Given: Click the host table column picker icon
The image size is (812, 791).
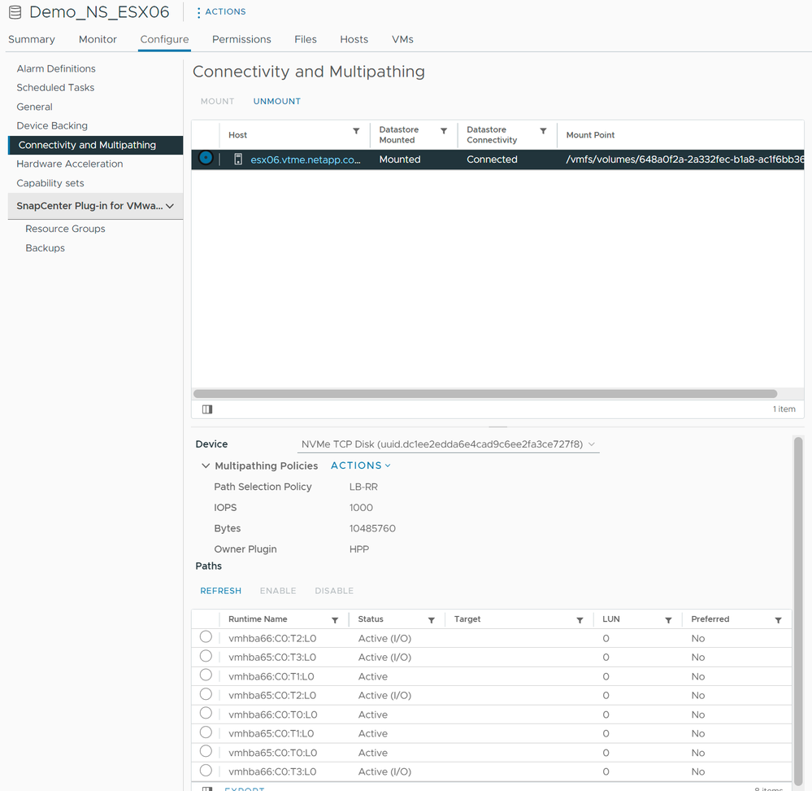Looking at the screenshot, I should click(207, 409).
